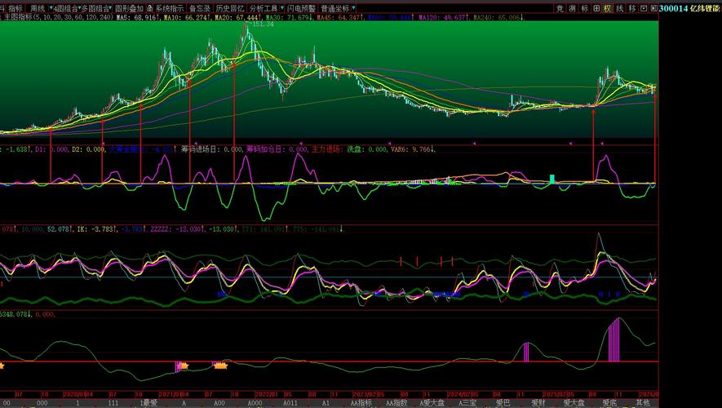Select the AA指数 bottom tab
The width and height of the screenshot is (722, 408).
396,403
